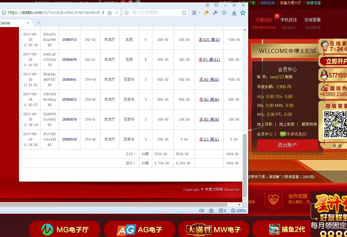Click the camera snapshot icon in status bar
This screenshot has width=347, height=237.
pos(211,210)
